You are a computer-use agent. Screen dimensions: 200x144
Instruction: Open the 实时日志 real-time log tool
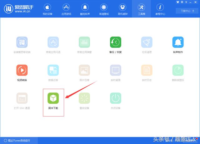point(147,70)
